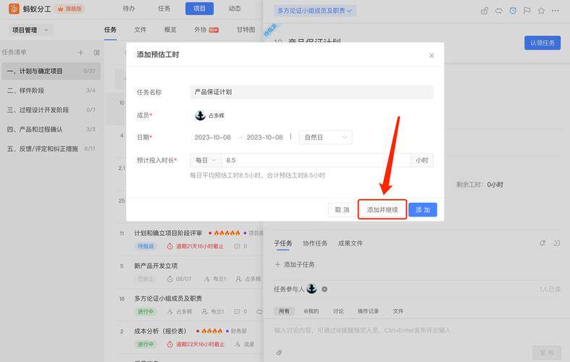570x362 pixels.
Task: Open the 每日 duration unit dropdown
Action: pos(206,160)
